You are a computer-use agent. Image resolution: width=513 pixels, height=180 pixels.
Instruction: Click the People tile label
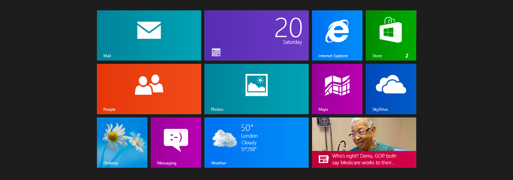click(x=109, y=109)
